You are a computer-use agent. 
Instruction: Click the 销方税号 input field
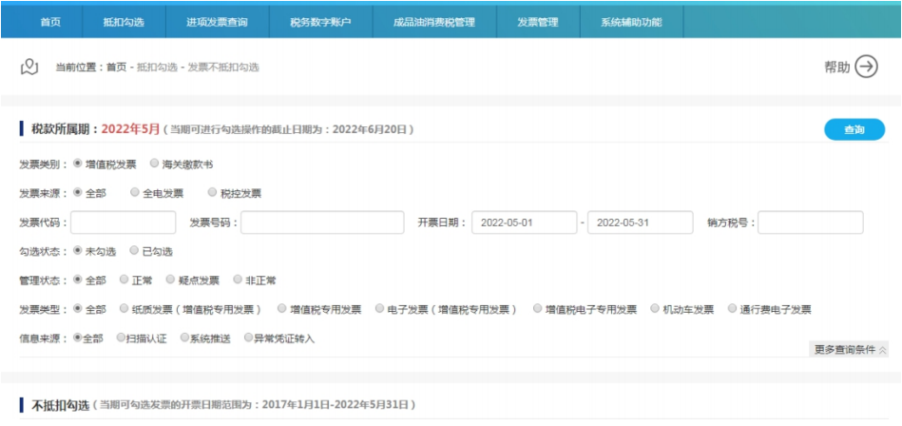pos(811,223)
